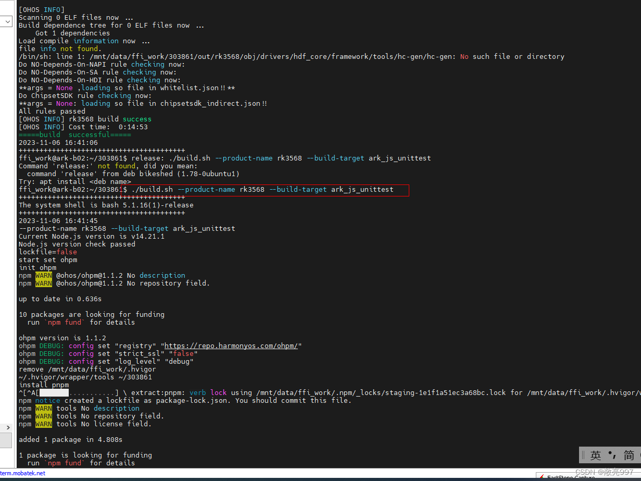
Task: Click the 'whitelist.json' args line
Action: click(127, 88)
